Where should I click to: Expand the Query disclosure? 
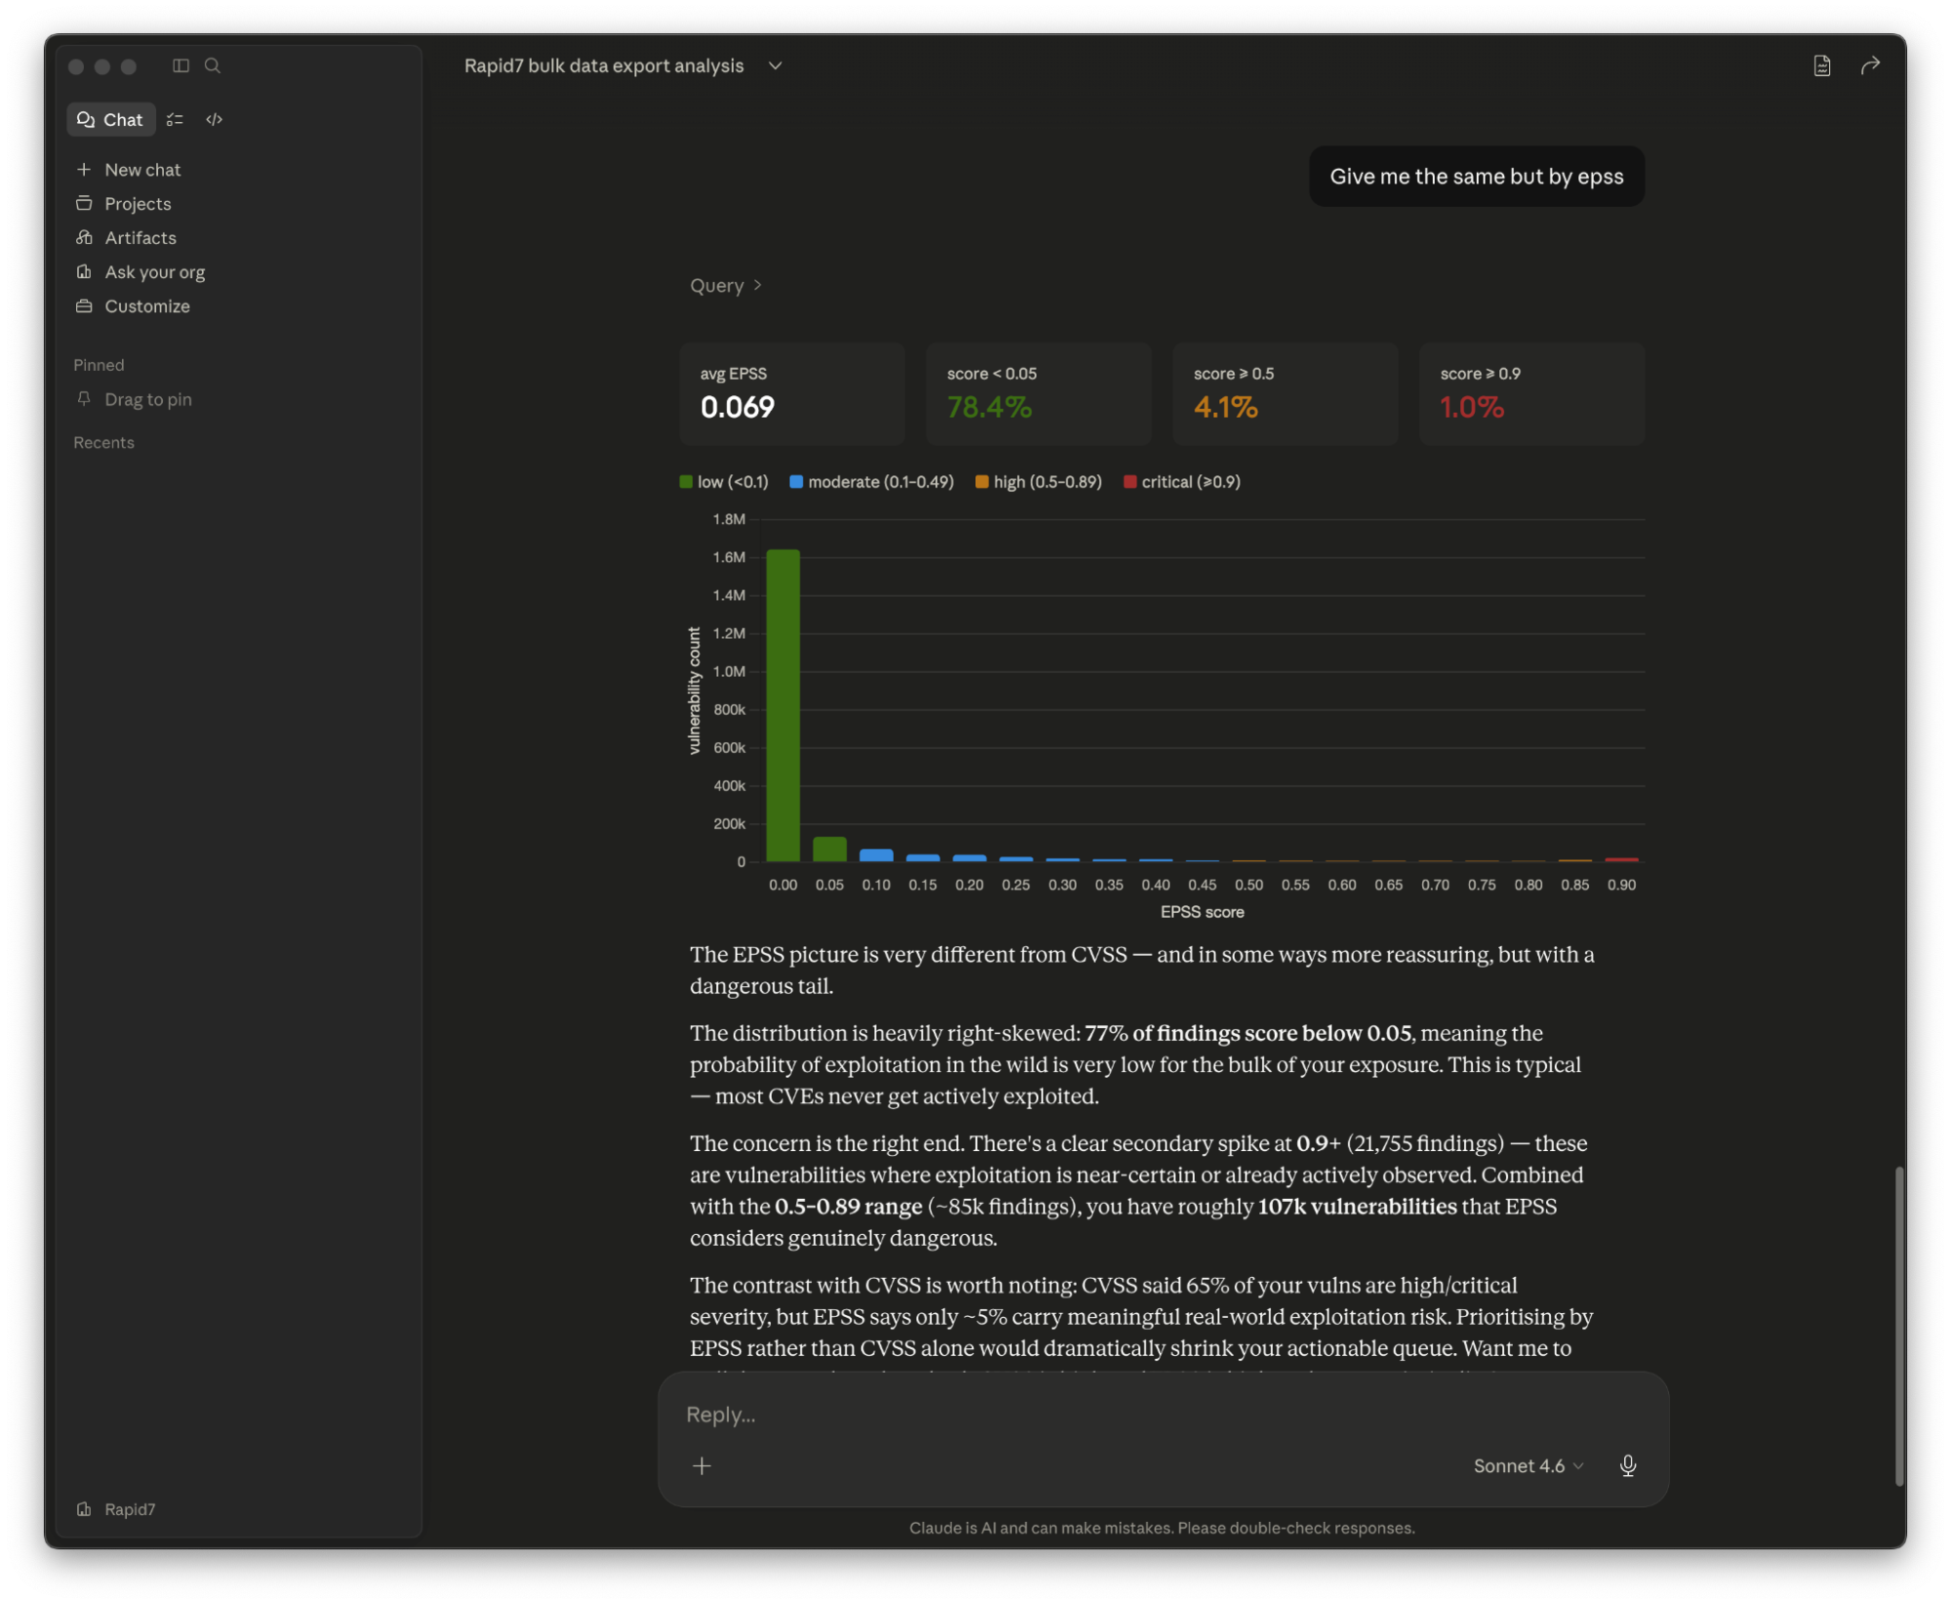(x=725, y=285)
